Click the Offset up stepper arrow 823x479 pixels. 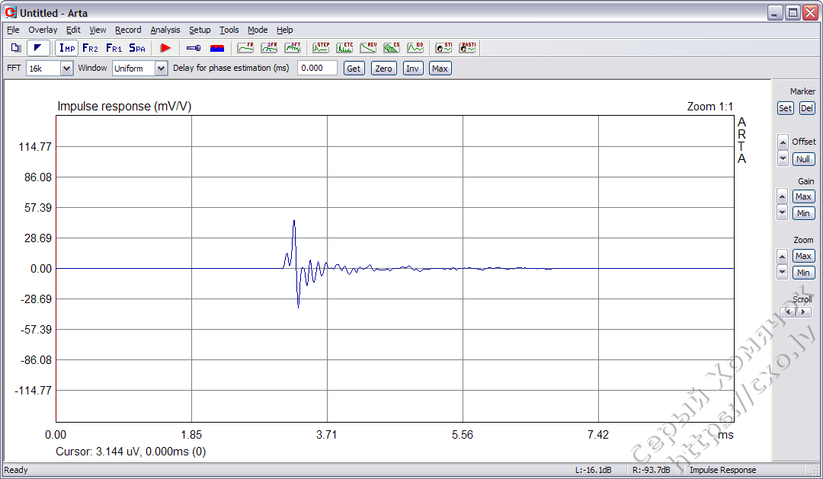[x=783, y=141]
